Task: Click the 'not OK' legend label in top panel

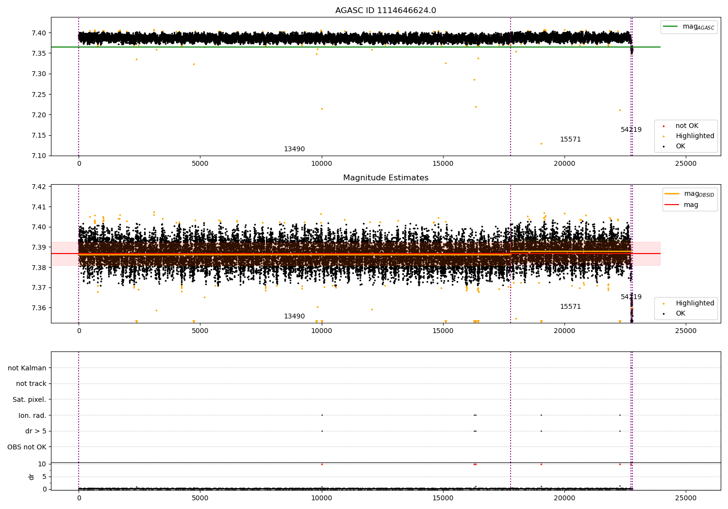Action: pyautogui.click(x=687, y=126)
